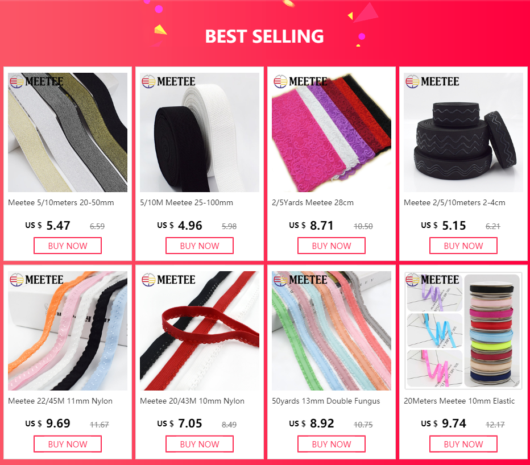Click BUY NOW under the 9.69 nylon trim
This screenshot has height=465, width=530.
68,444
